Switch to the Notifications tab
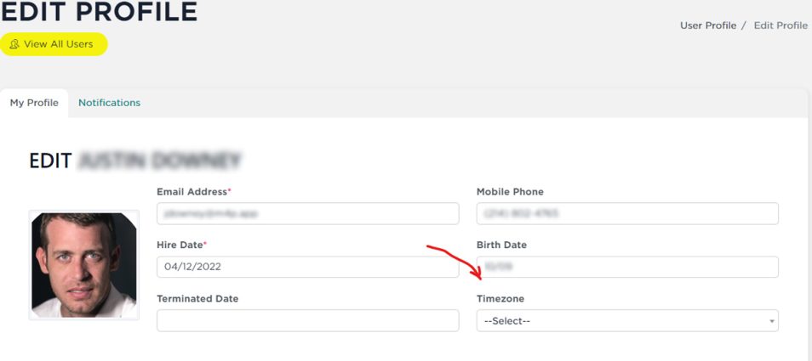 tap(109, 103)
